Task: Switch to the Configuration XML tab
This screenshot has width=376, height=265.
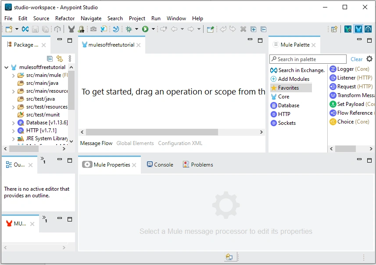Action: click(180, 143)
